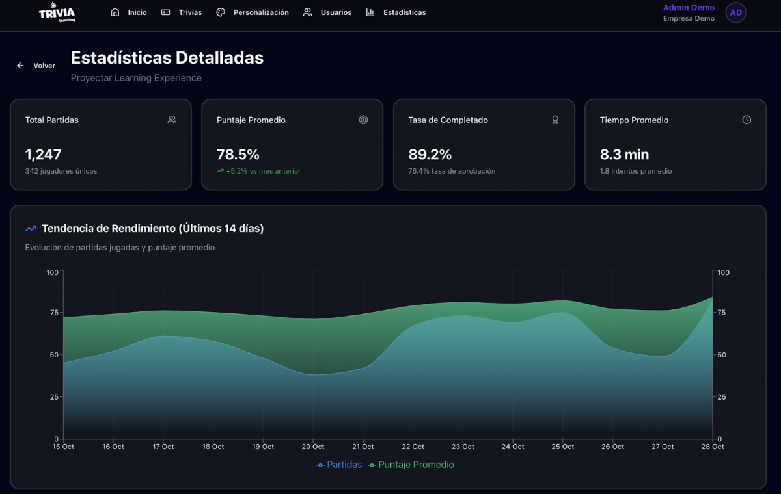781x494 pixels.
Task: Open the Admin Demo account name
Action: pos(689,8)
